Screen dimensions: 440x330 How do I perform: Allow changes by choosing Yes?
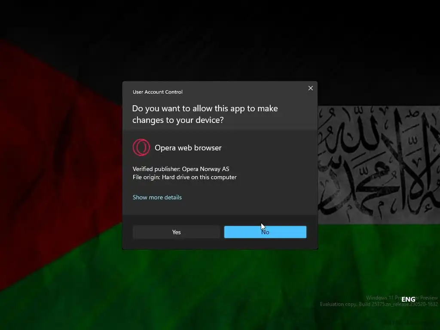[x=176, y=232]
